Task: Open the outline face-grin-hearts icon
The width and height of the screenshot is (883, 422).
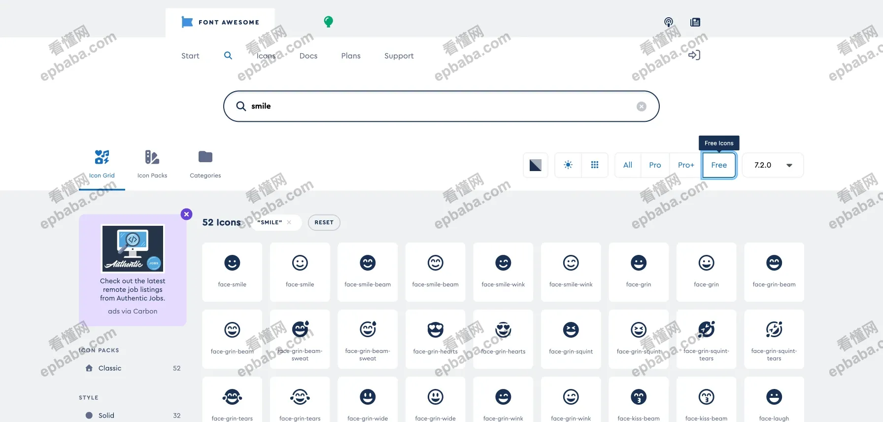Action: [x=503, y=339]
